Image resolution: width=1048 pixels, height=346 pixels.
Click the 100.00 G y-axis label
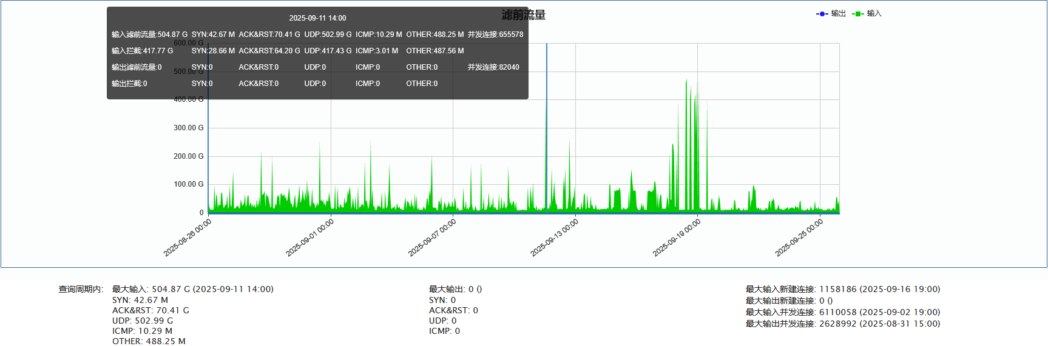tap(189, 184)
